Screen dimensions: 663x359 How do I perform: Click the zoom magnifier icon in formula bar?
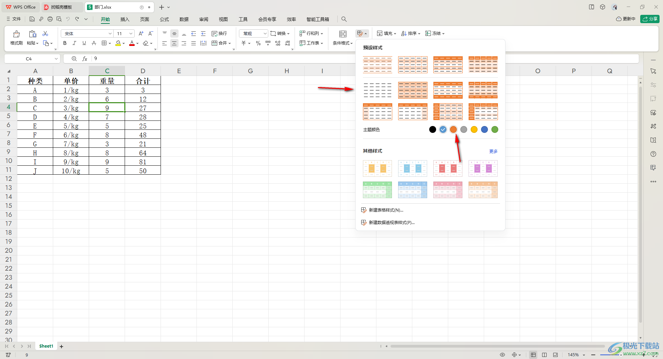point(74,59)
